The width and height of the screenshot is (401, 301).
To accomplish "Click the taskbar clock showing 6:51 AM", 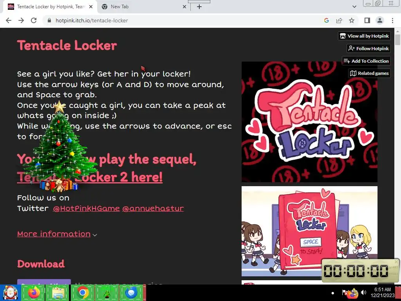I will 382,292.
